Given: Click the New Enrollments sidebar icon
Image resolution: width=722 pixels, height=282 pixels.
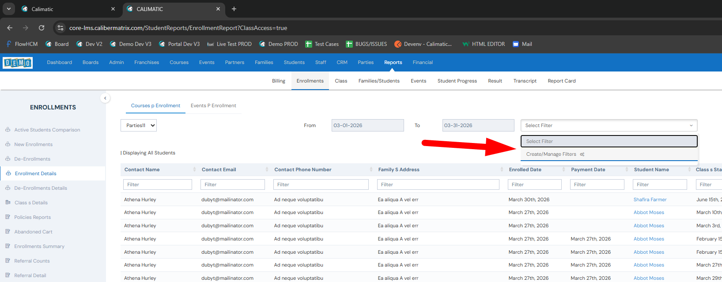Looking at the screenshot, I should coord(8,144).
